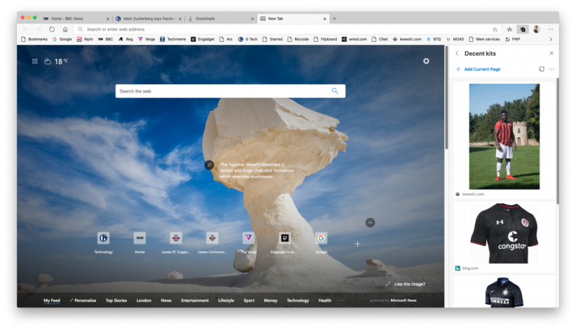The height and width of the screenshot is (330, 576).
Task: Open the user profile avatar
Action: point(536,29)
